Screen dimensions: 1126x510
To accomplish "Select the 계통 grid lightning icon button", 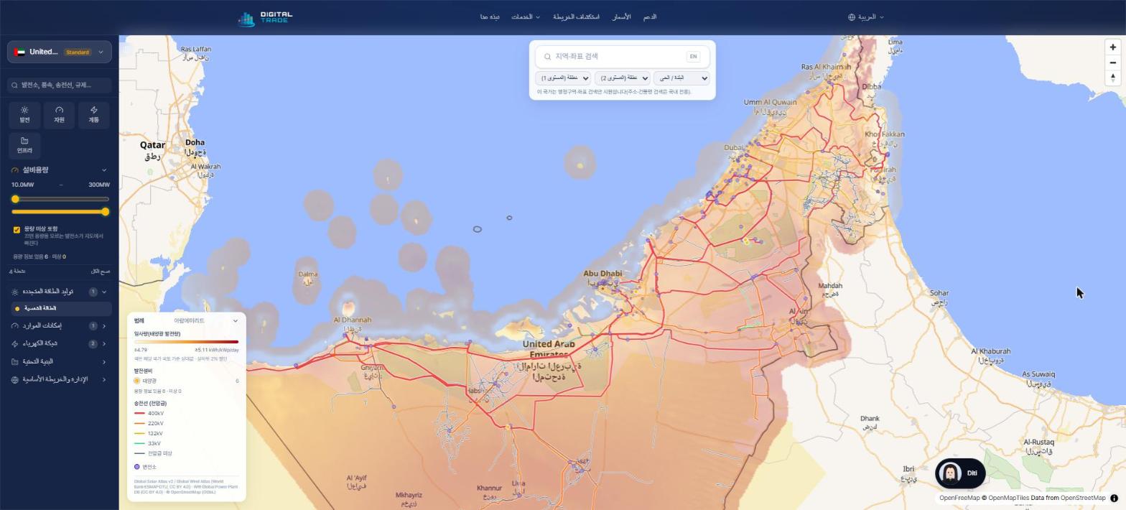I will tap(93, 115).
